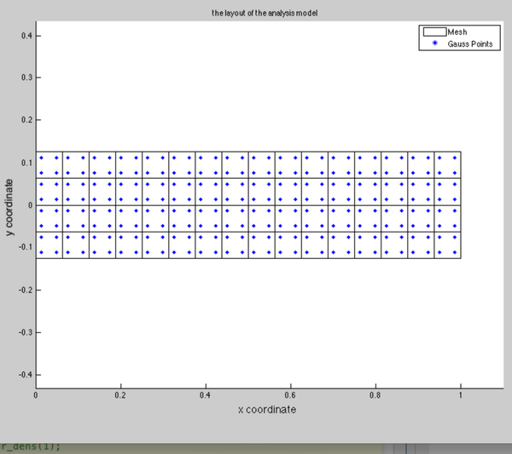Click the blue star marker in legend

pos(434,43)
